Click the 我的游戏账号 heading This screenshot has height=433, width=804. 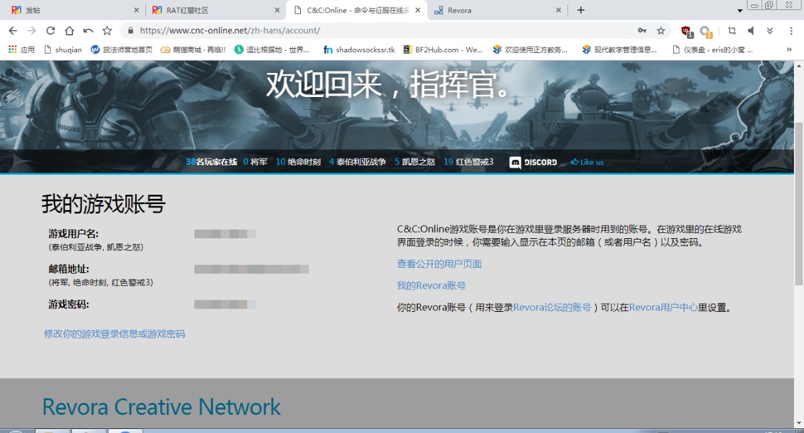103,203
